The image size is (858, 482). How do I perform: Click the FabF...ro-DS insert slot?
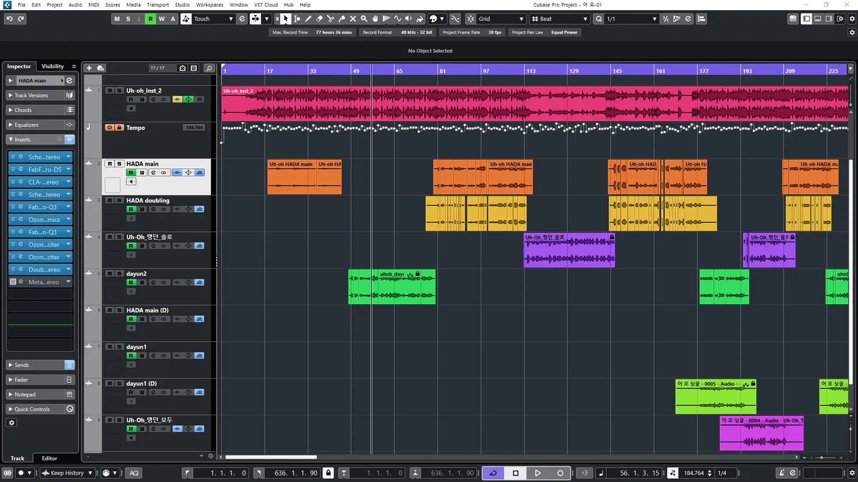point(40,169)
